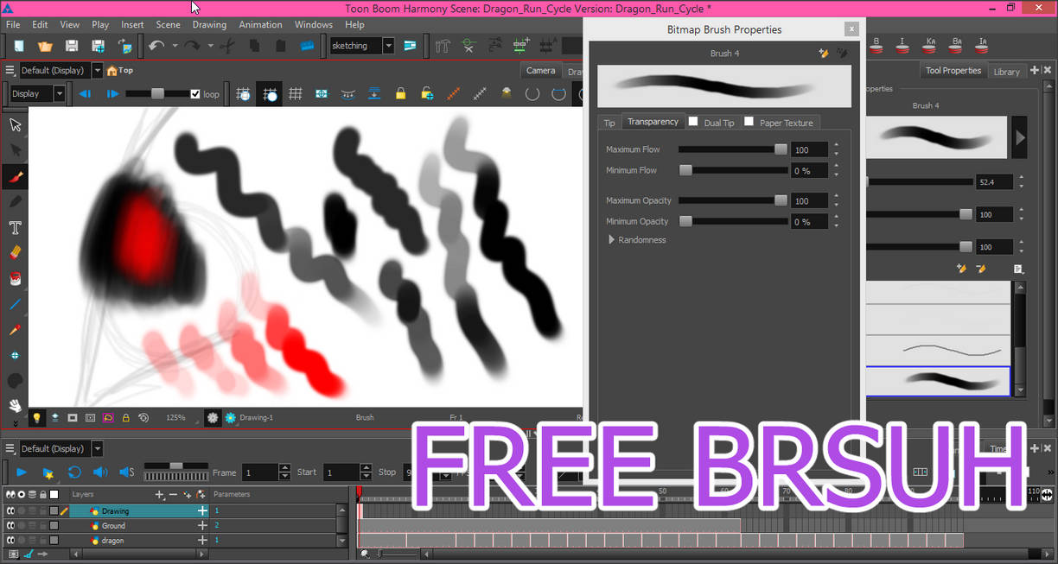Click the sound scrubbing speaker S icon
Viewport: 1058px width, 564px height.
(x=126, y=472)
